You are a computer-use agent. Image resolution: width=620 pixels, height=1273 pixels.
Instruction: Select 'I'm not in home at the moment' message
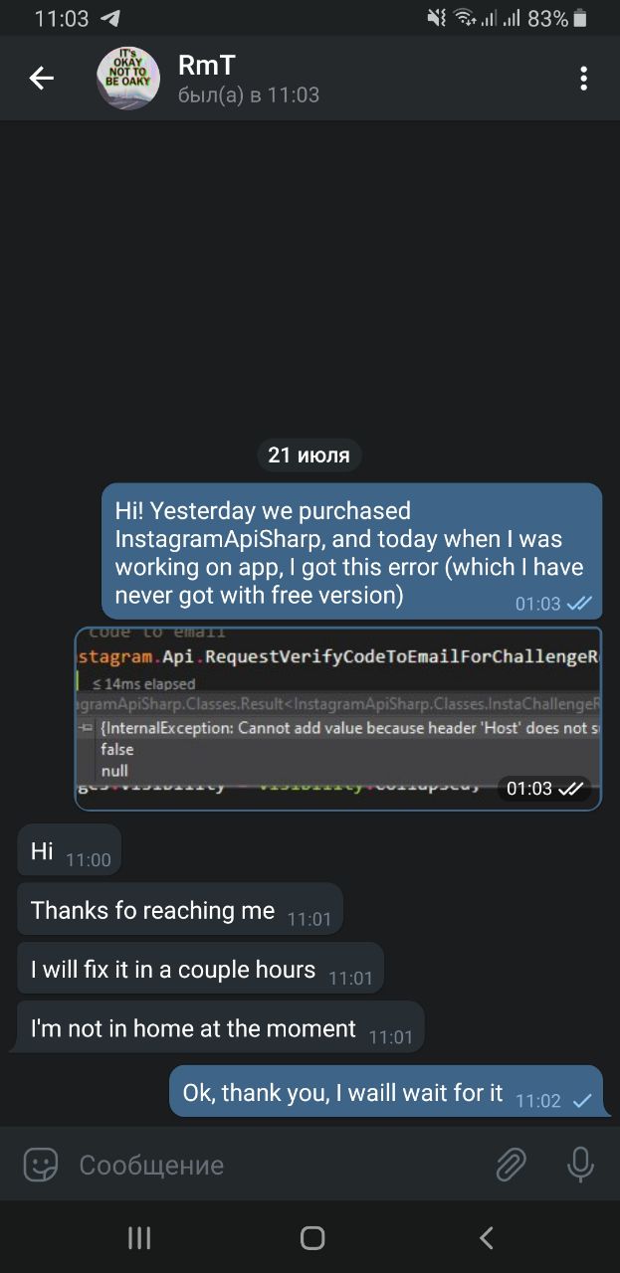221,1028
